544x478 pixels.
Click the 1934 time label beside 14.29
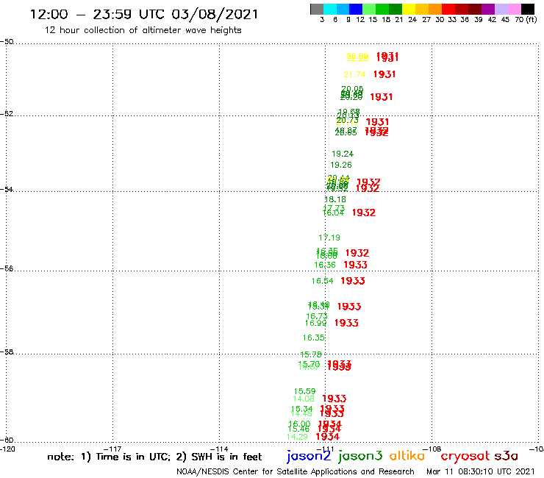[328, 437]
